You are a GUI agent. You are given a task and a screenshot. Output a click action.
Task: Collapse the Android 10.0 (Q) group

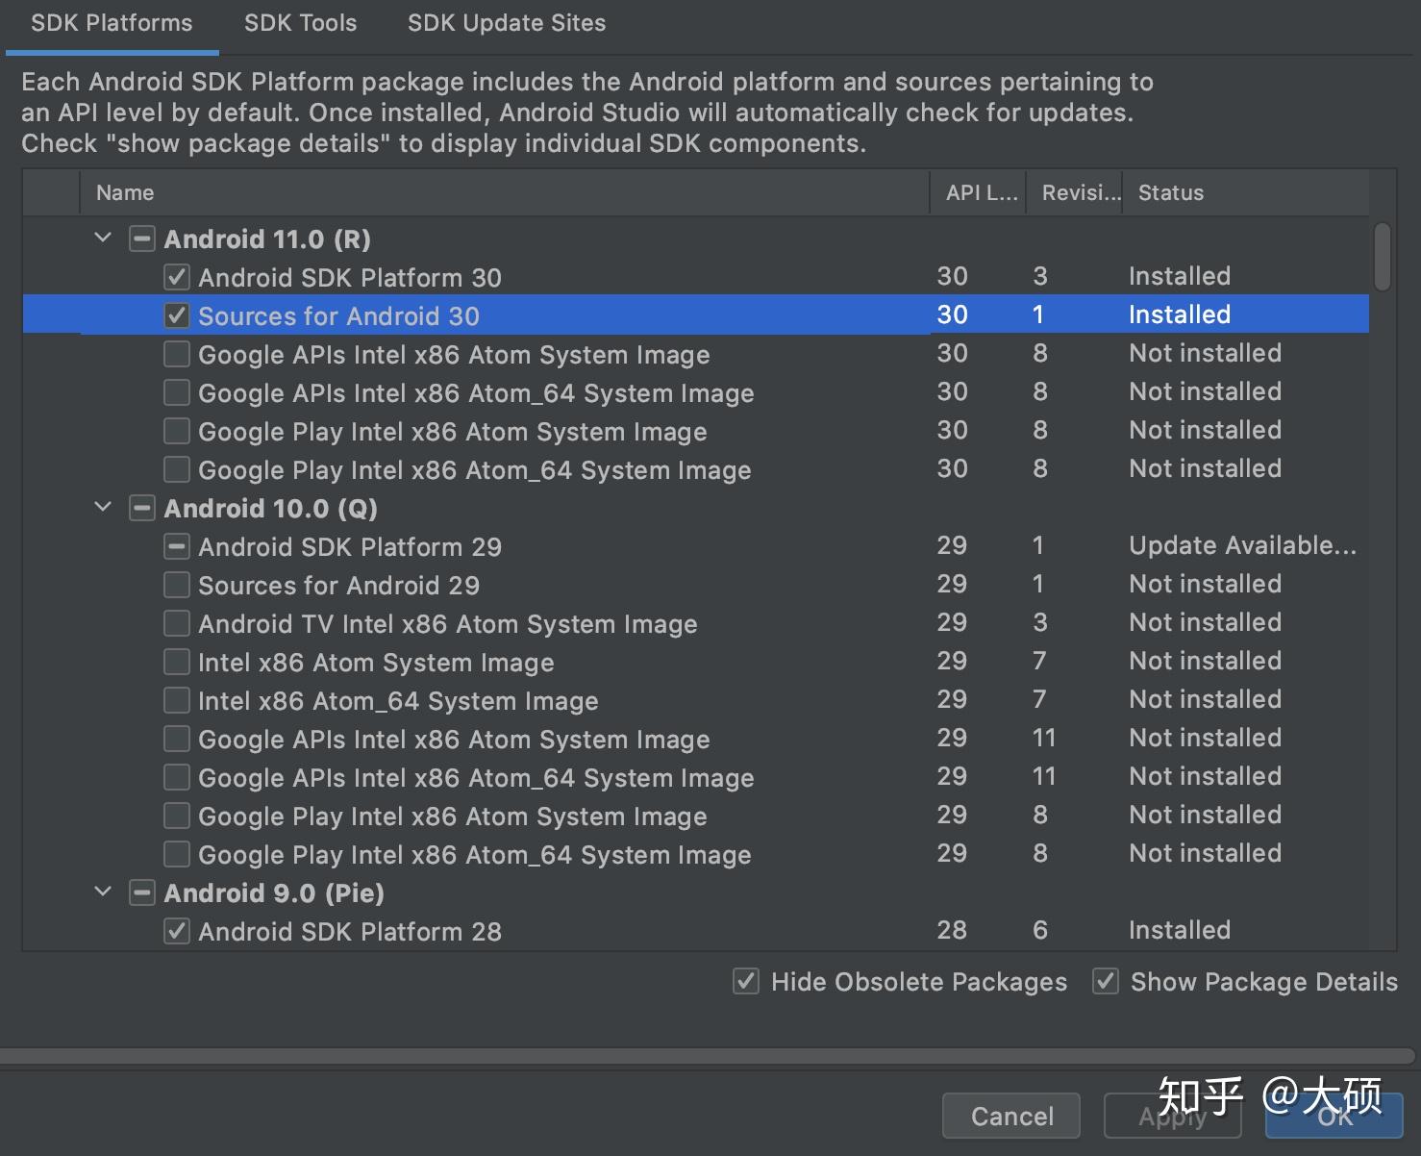103,507
